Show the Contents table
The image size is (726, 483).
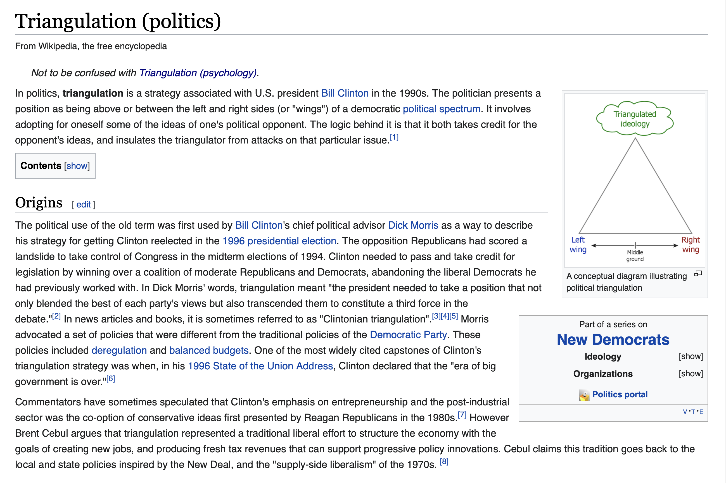(x=77, y=166)
